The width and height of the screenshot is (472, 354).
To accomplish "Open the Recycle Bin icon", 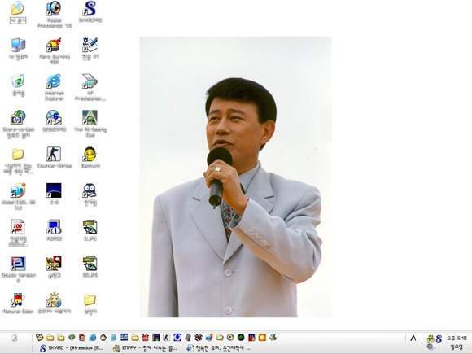I will (18, 81).
